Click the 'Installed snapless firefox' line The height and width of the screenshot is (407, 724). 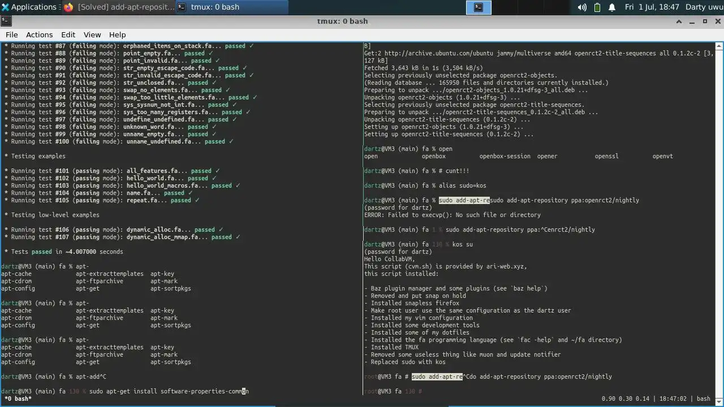(412, 303)
